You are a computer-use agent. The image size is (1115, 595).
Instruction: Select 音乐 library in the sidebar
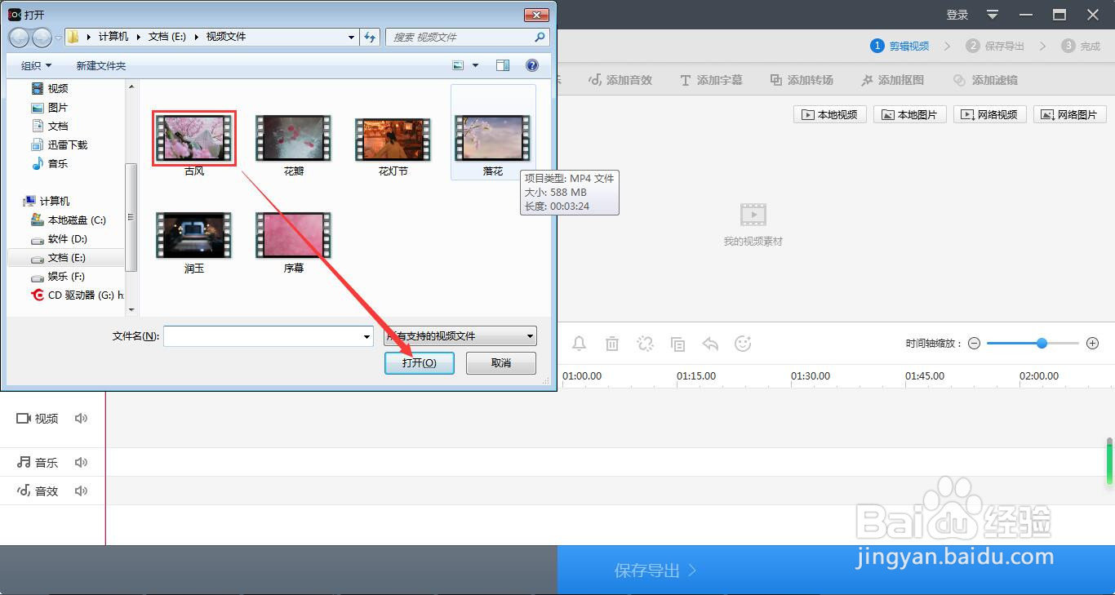tap(49, 163)
